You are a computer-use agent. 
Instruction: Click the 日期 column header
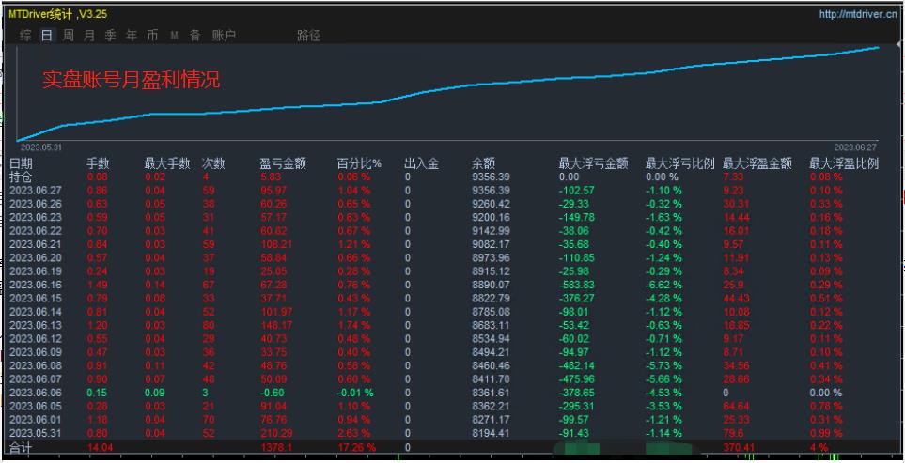(x=21, y=163)
